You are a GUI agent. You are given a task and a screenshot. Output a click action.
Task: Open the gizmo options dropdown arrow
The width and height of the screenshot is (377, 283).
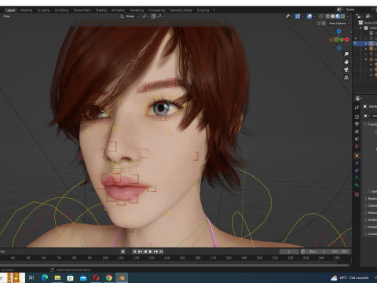tap(302, 17)
